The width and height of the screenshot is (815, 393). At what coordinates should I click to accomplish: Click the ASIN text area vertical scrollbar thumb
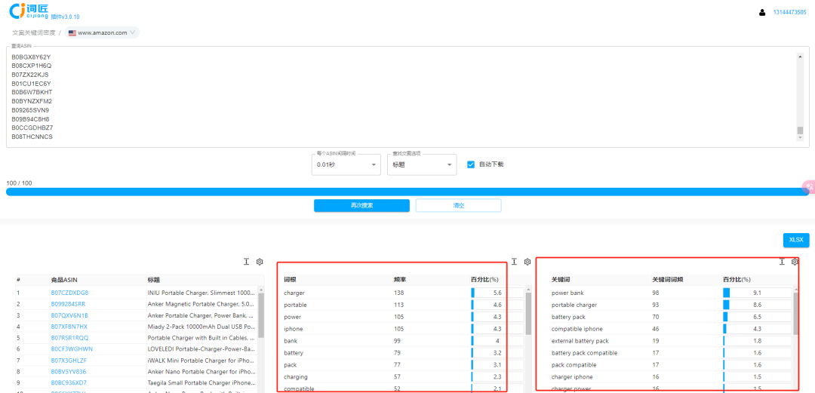[800, 130]
